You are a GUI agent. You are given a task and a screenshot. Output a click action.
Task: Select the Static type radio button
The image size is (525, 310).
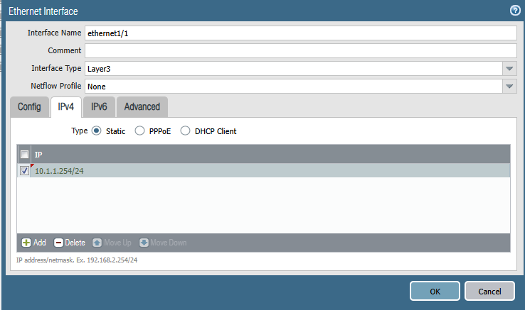[97, 131]
